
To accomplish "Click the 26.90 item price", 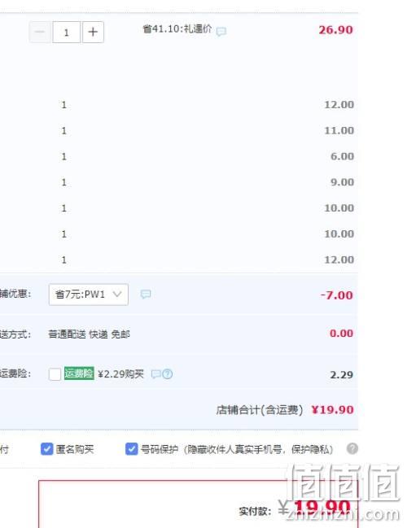I will (x=336, y=29).
